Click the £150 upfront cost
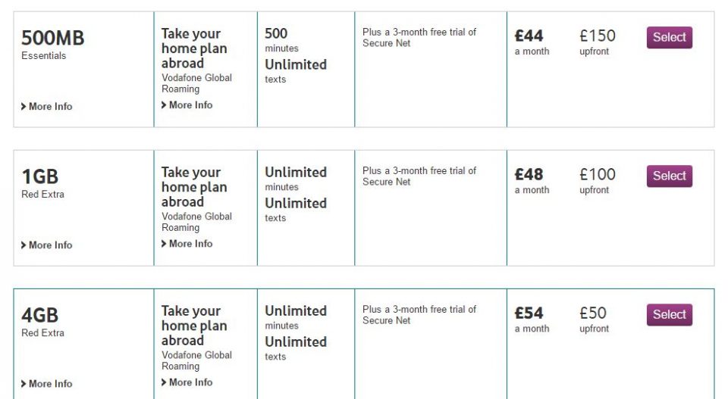Viewport: 728px width, 399px height. pos(598,36)
